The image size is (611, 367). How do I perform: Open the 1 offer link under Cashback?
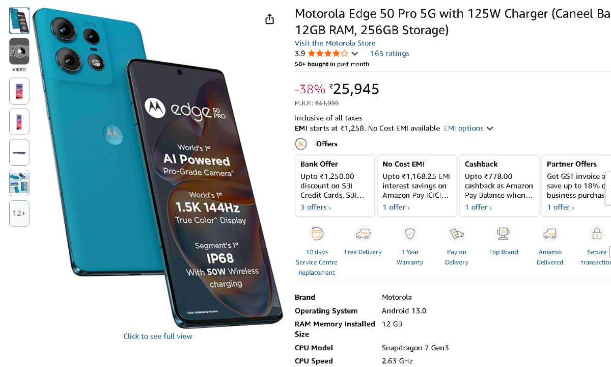tap(478, 207)
